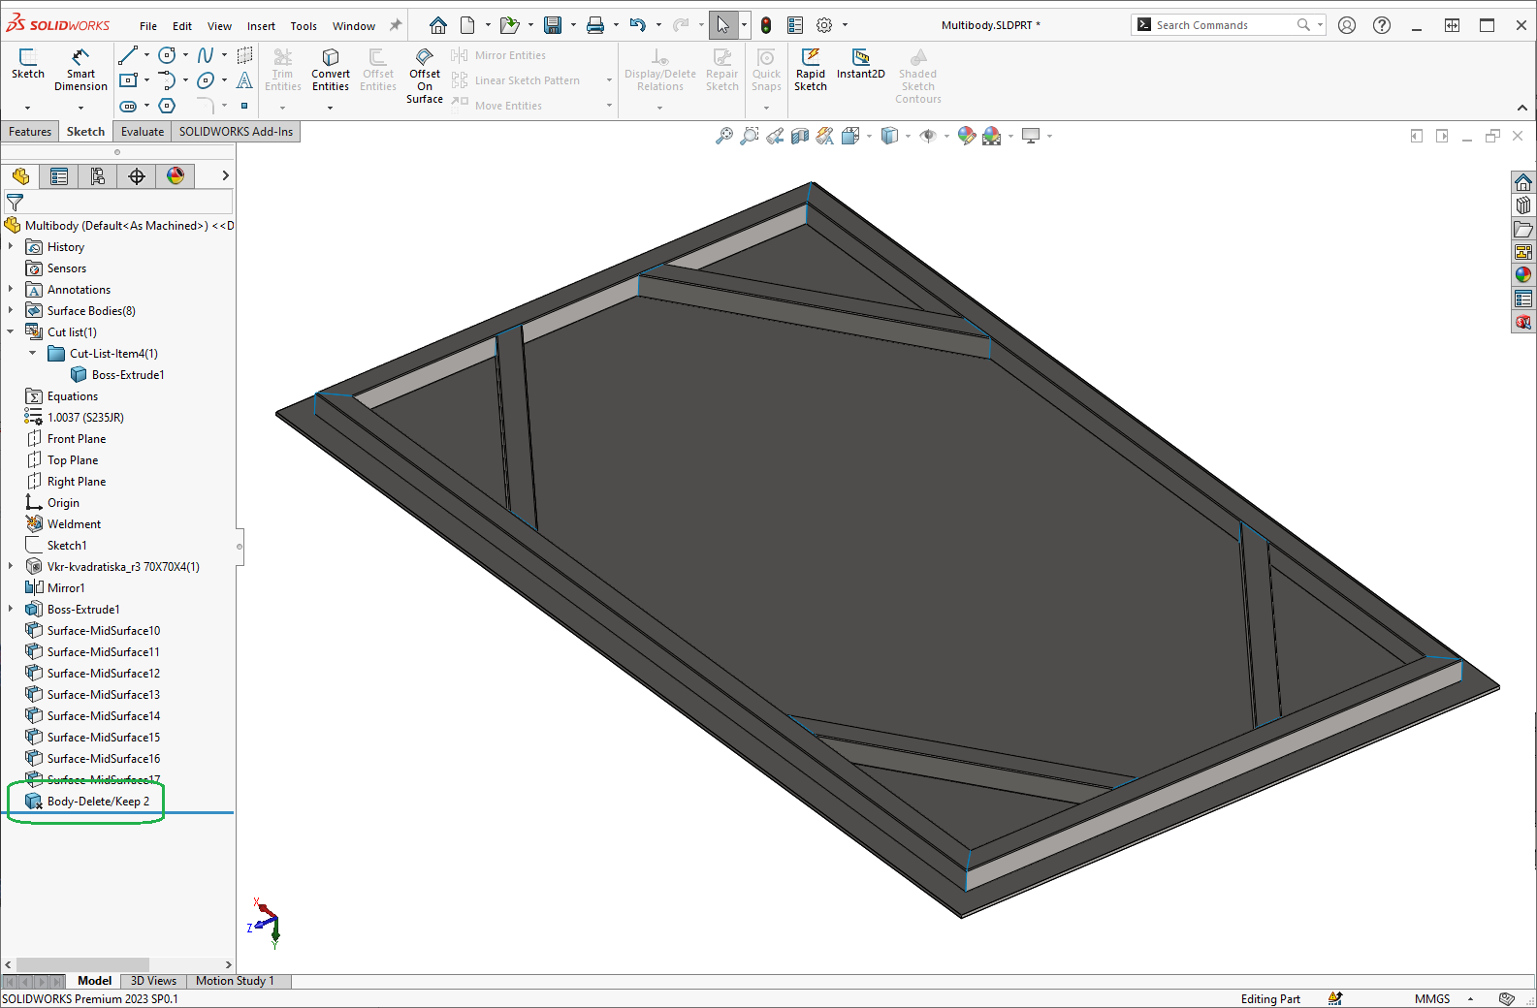1537x1008 pixels.
Task: Open the Motion Study 1 tab
Action: 235,981
